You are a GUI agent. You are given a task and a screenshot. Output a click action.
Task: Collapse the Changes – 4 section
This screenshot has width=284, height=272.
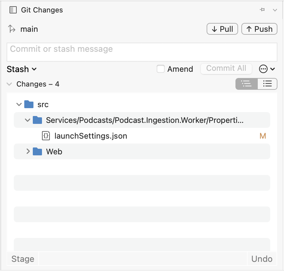tap(9, 84)
